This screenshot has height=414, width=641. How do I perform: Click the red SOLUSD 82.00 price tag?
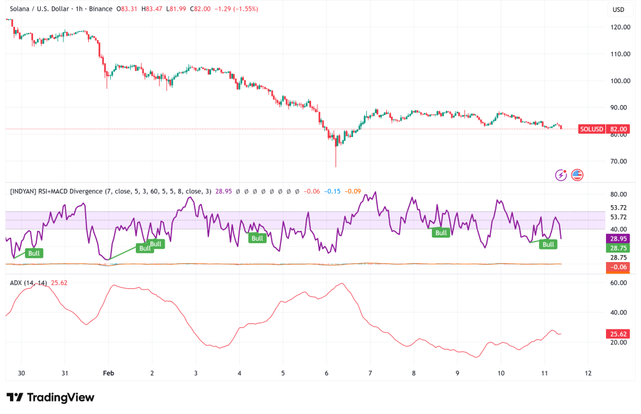[603, 129]
